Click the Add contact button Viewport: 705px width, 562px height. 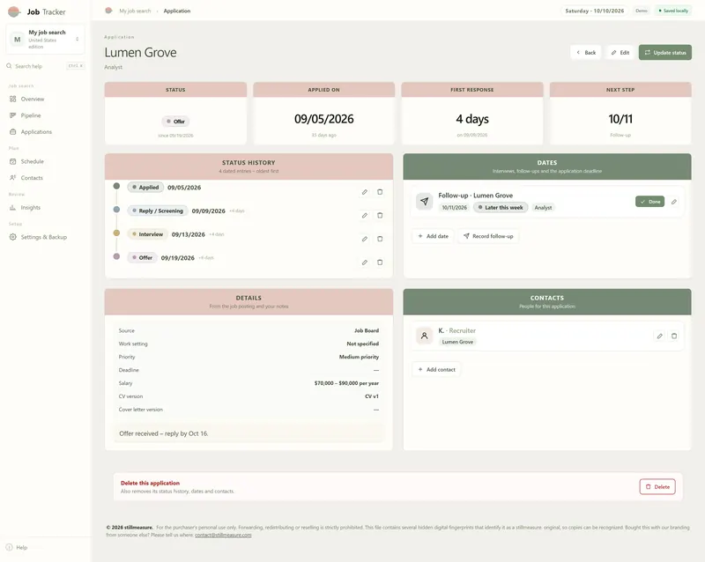[436, 370]
